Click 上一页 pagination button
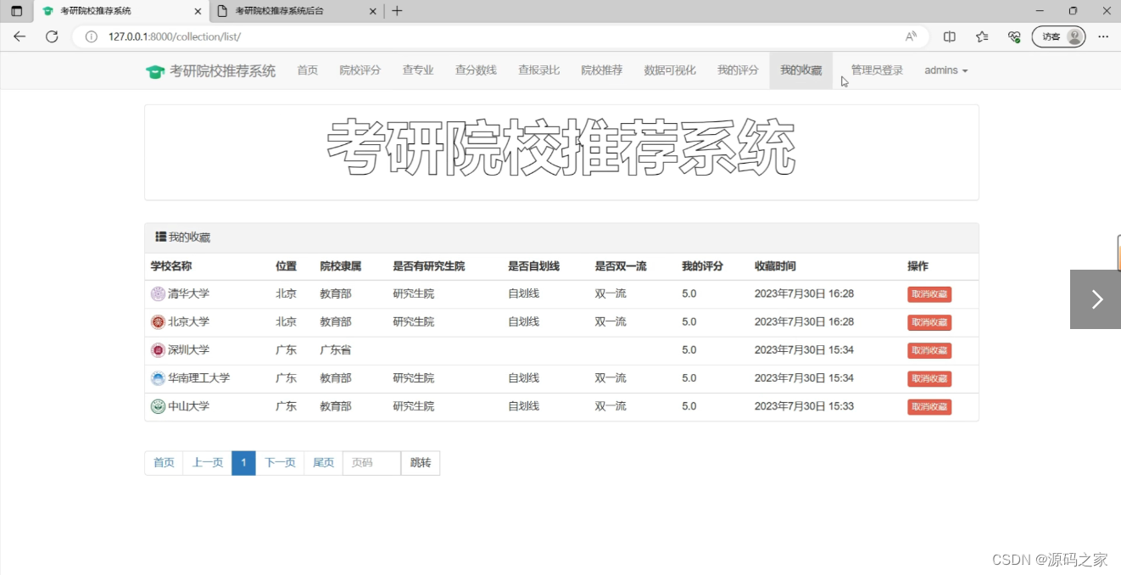 pyautogui.click(x=208, y=463)
